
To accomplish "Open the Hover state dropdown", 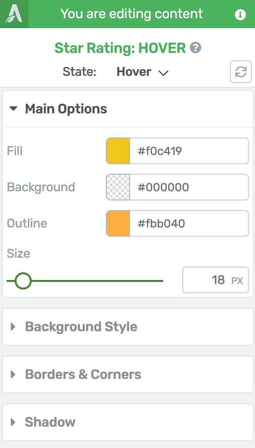I will [x=143, y=72].
